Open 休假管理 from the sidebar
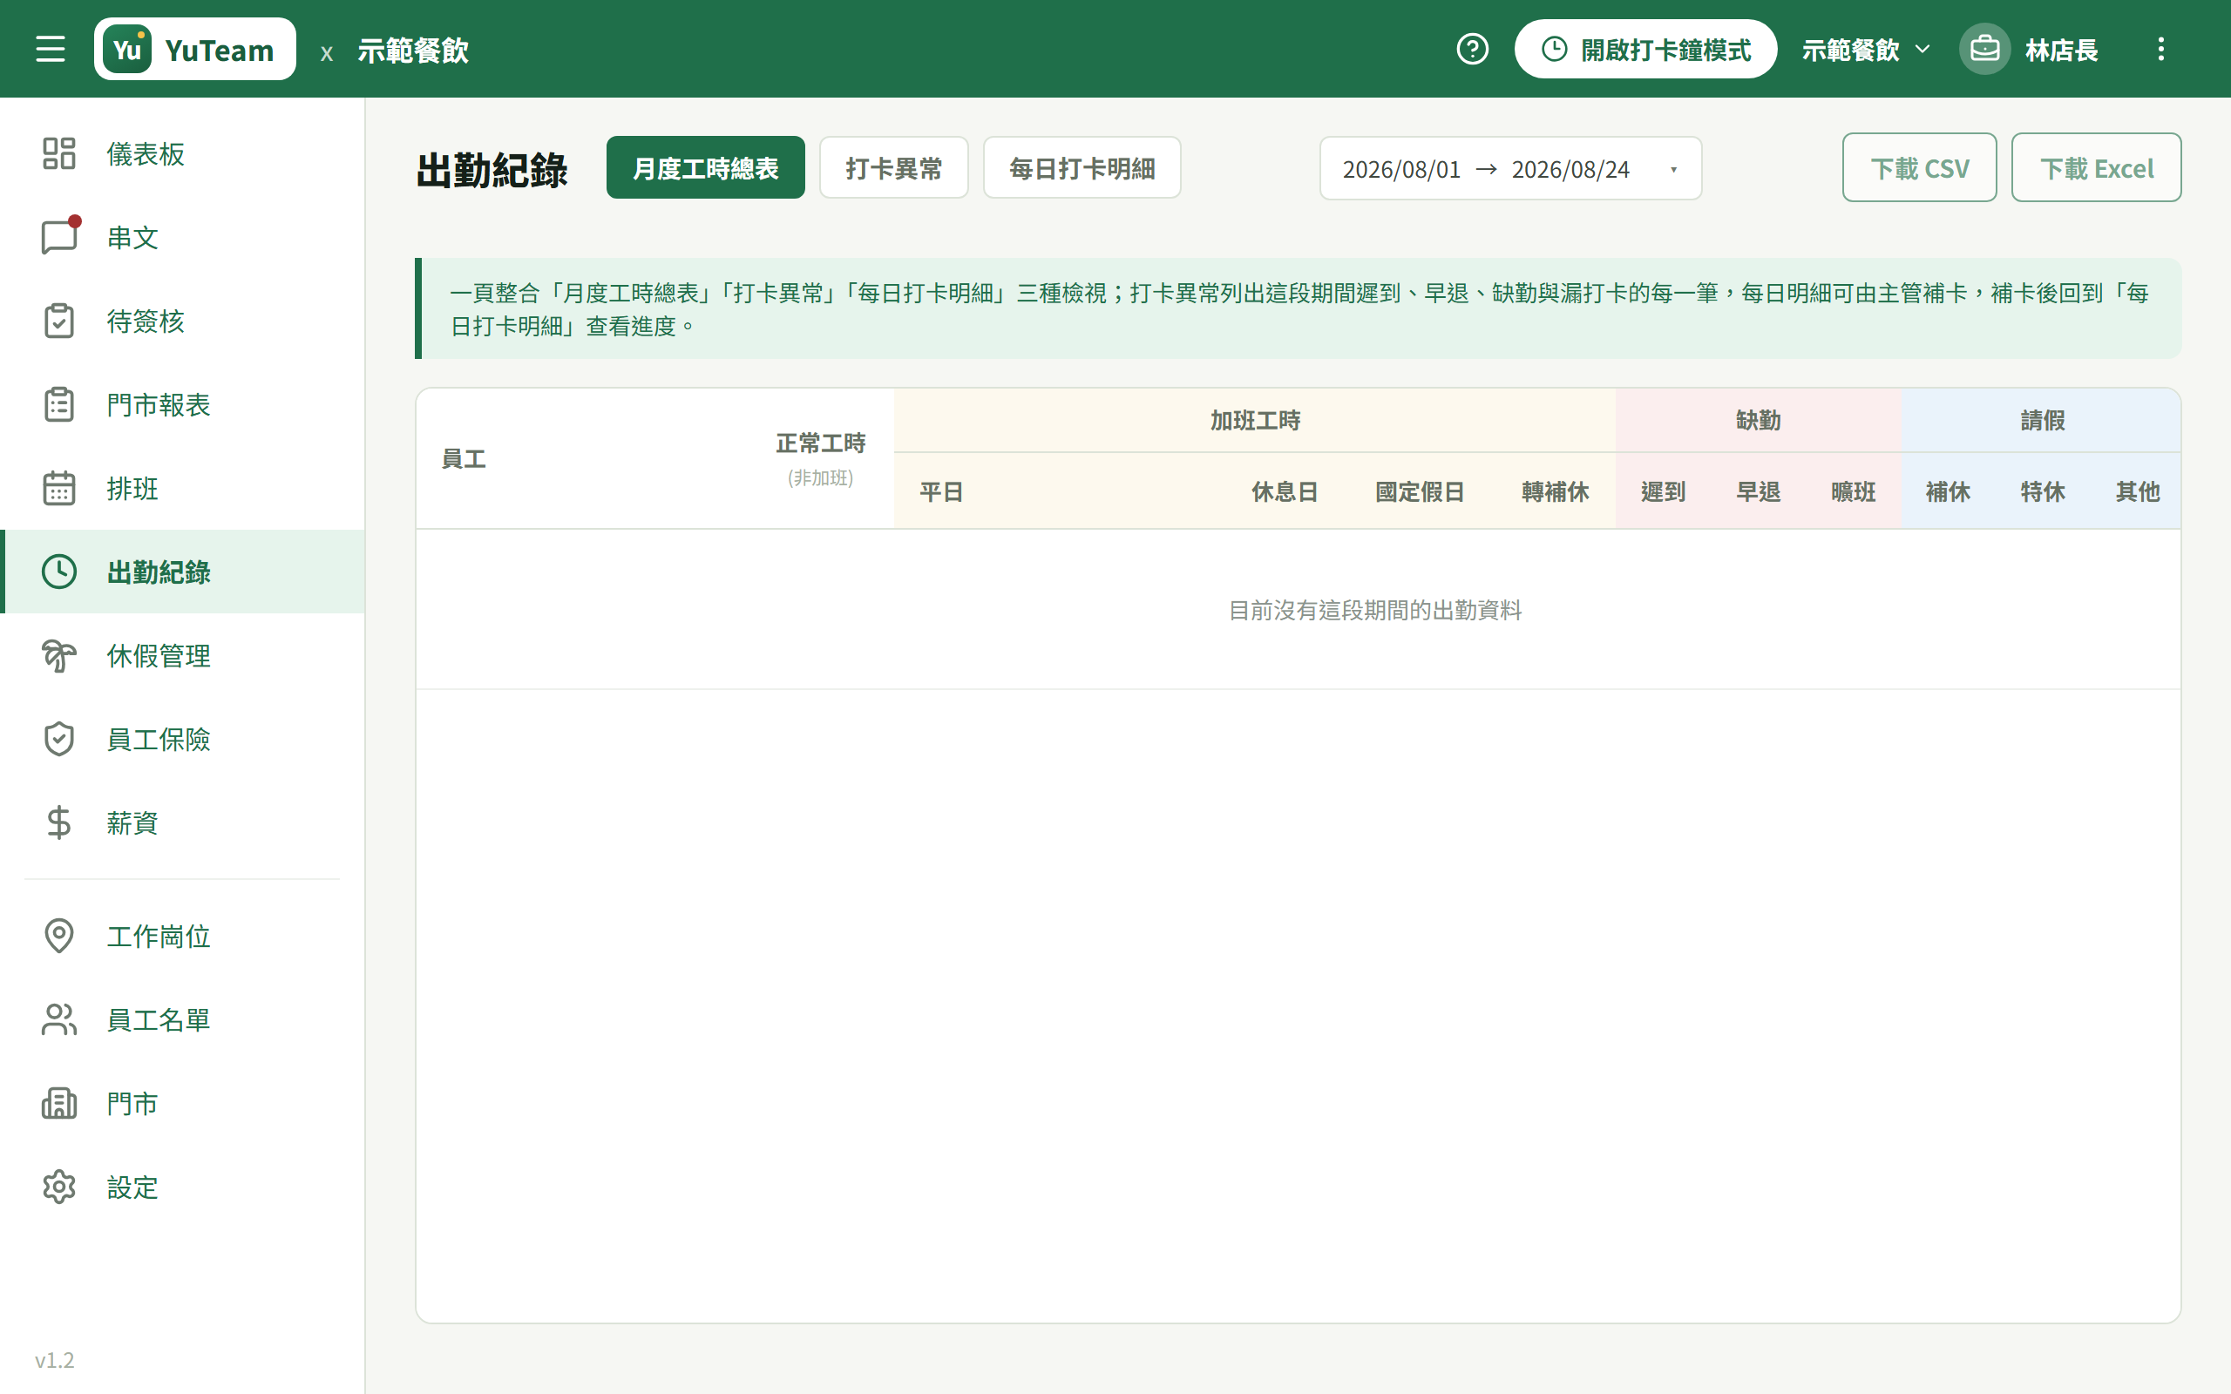The height and width of the screenshot is (1394, 2231). (x=182, y=655)
